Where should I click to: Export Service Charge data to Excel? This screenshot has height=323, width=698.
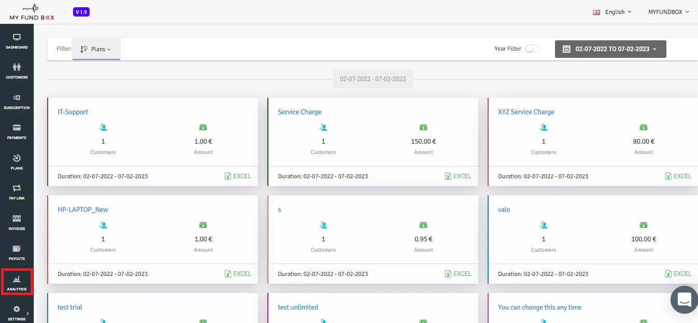458,176
